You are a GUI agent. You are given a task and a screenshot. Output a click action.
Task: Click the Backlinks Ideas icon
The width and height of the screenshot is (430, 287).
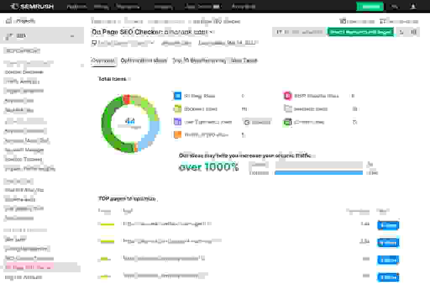click(177, 109)
